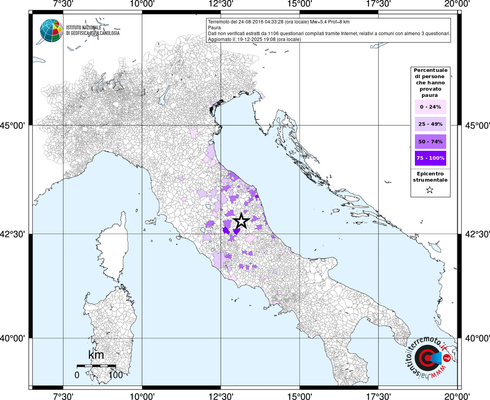Click right axis label 40°00'
This screenshot has height=400, width=490.
[477, 338]
